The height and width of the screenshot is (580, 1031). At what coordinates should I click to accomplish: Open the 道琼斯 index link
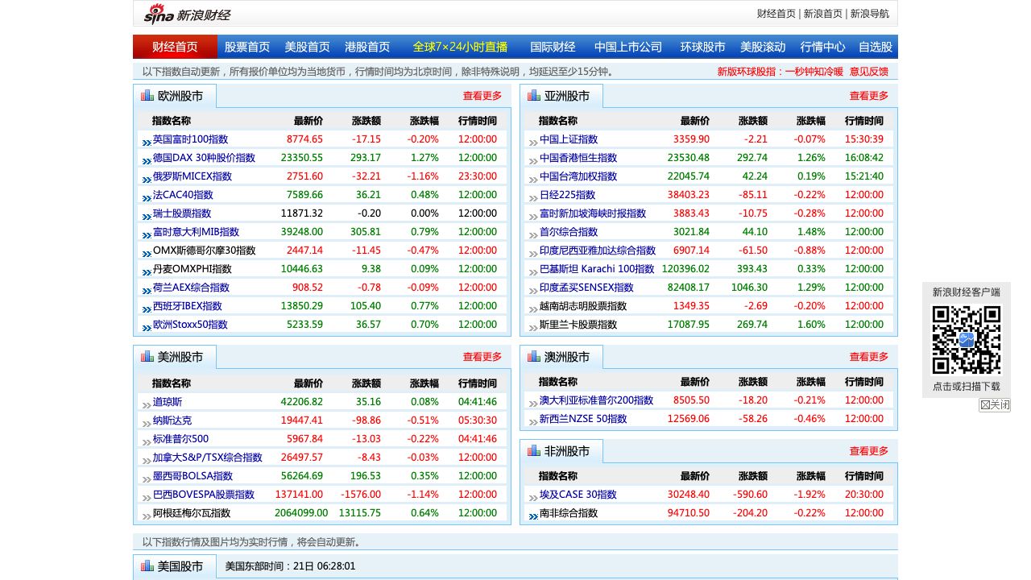click(x=168, y=402)
